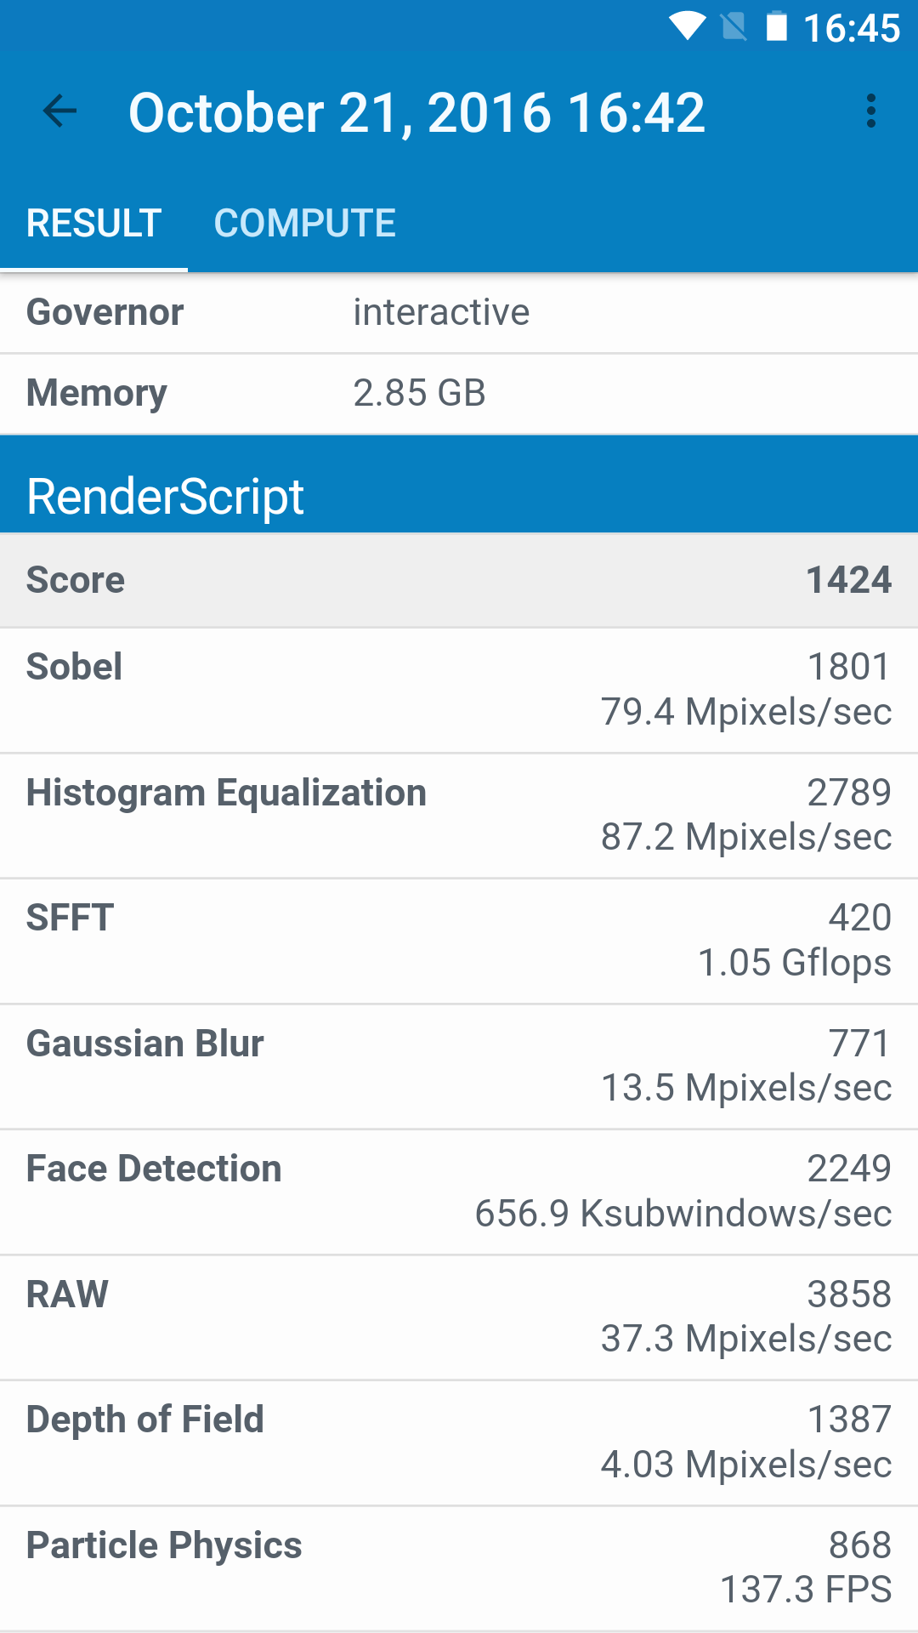918x1633 pixels.
Task: Tap the October 21, 2016 title
Action: 416,112
